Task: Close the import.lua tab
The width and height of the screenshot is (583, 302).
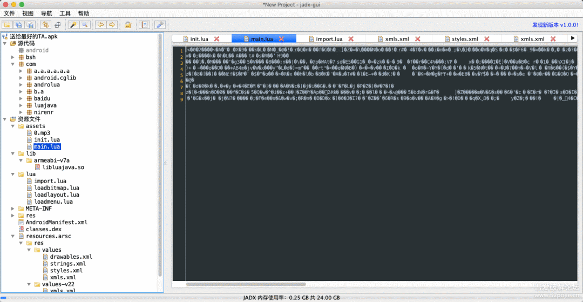Action: [351, 39]
